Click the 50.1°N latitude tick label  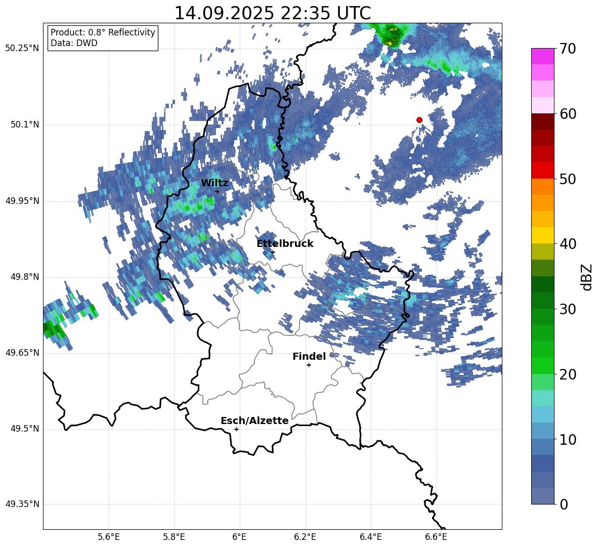tap(25, 124)
